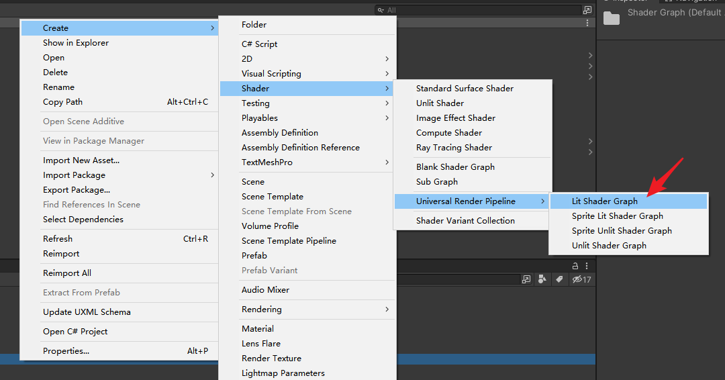Click the folder icon in the Inspector header
The width and height of the screenshot is (725, 380).
coord(612,19)
